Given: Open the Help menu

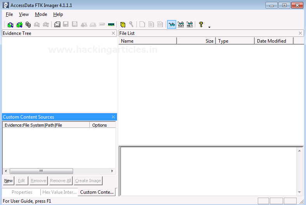Looking at the screenshot, I should pos(58,14).
